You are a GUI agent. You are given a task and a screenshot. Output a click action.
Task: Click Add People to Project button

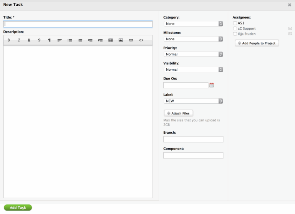(x=257, y=43)
